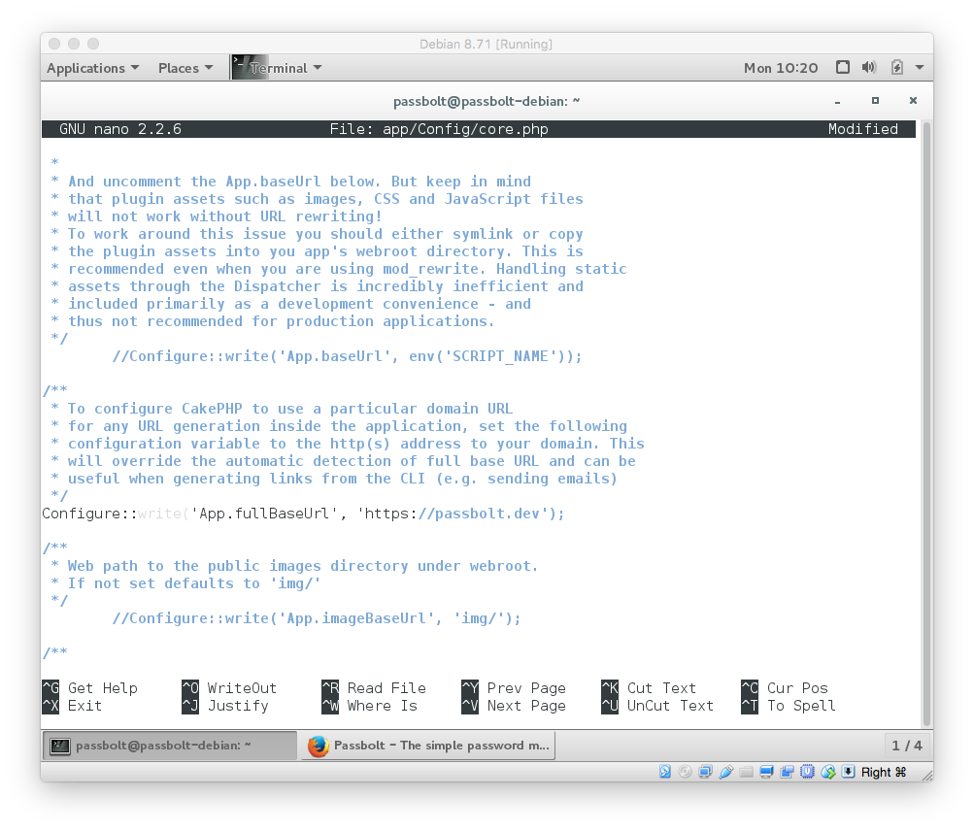
Task: Open the network adapters indicator icon
Action: [x=705, y=772]
